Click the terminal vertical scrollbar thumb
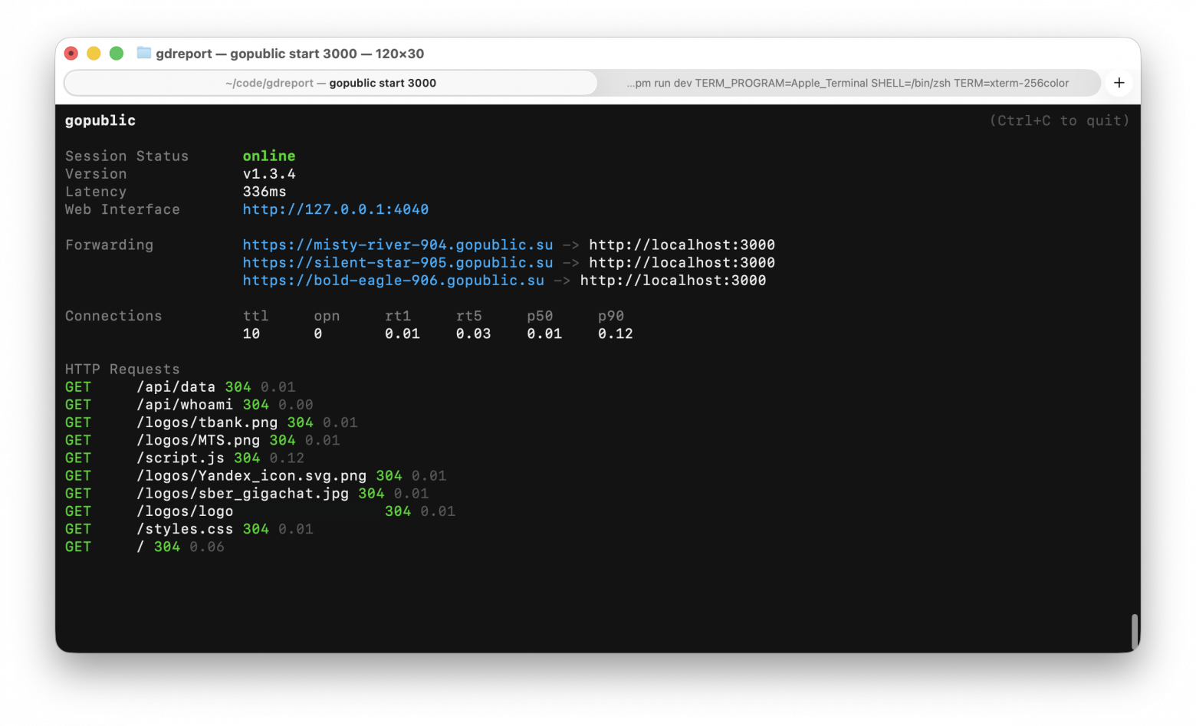Image resolution: width=1196 pixels, height=726 pixels. 1134,632
